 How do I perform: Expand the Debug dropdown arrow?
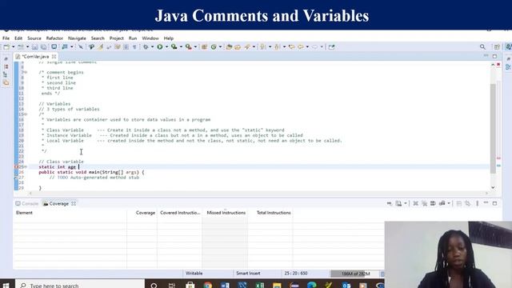click(x=152, y=47)
